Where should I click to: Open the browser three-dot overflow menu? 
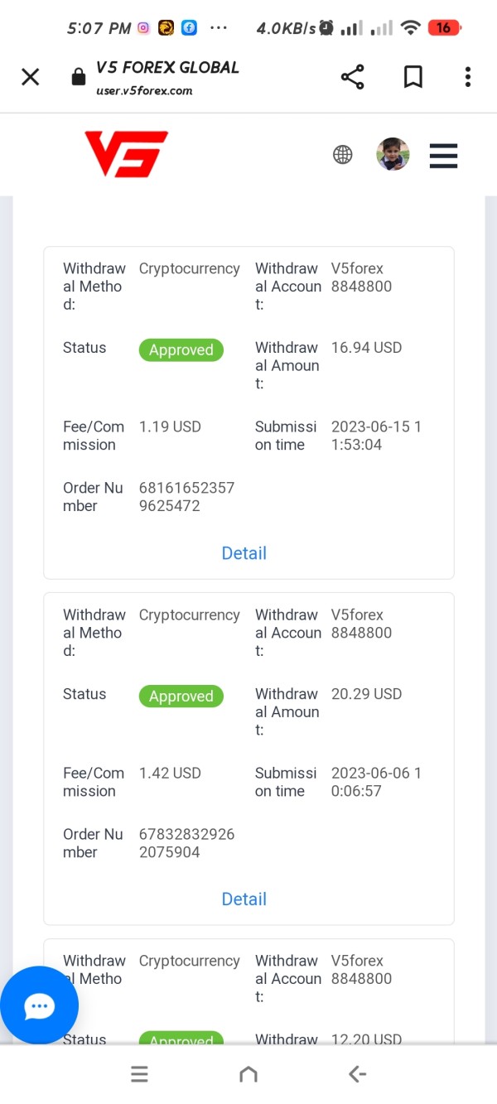[467, 77]
